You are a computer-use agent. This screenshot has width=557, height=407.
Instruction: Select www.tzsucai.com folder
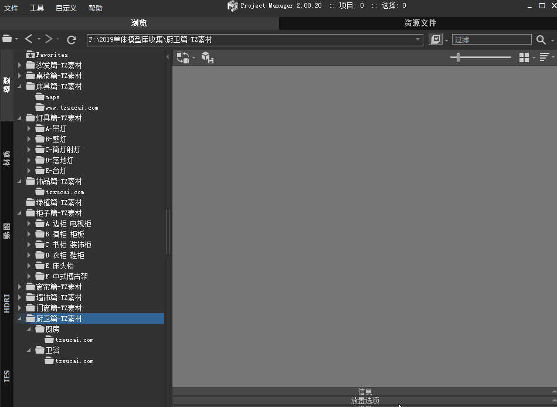pos(67,108)
